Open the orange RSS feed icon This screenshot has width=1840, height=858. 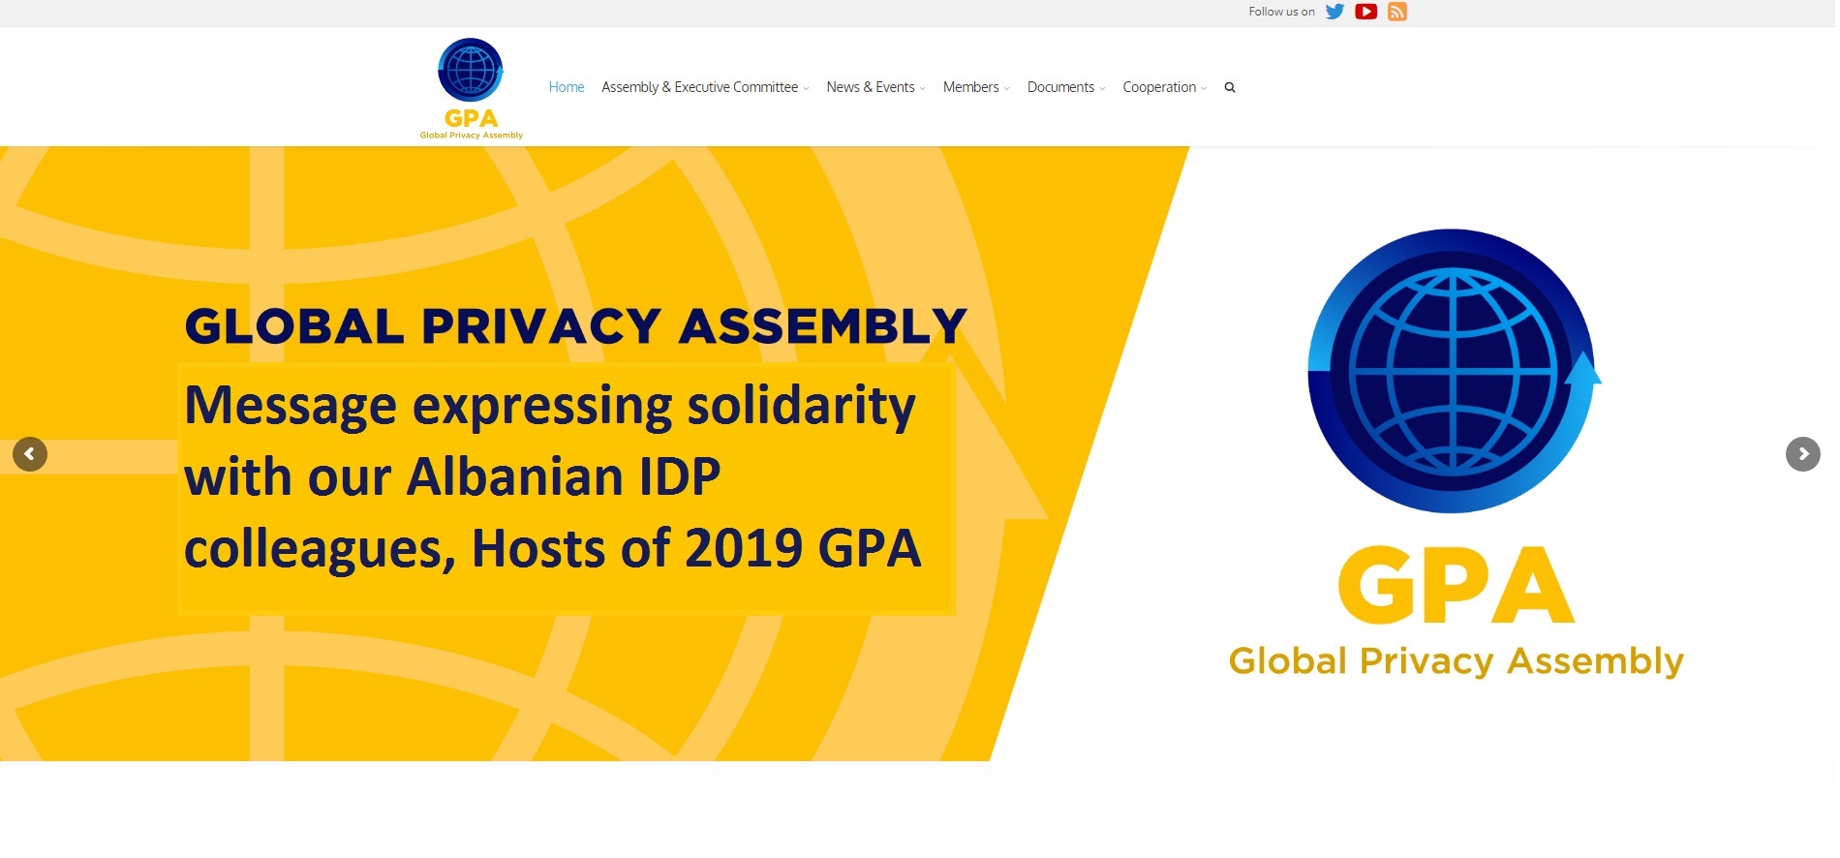1396,12
